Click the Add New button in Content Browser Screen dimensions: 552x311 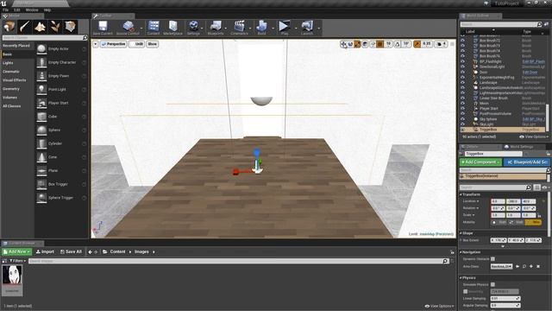[x=16, y=251]
